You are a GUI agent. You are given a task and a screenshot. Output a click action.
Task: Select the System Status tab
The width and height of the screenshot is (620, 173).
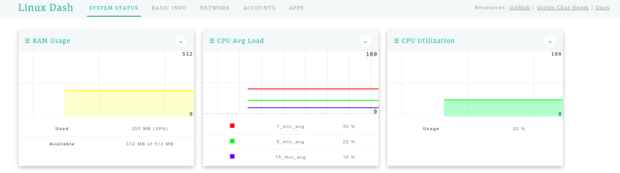(x=114, y=8)
